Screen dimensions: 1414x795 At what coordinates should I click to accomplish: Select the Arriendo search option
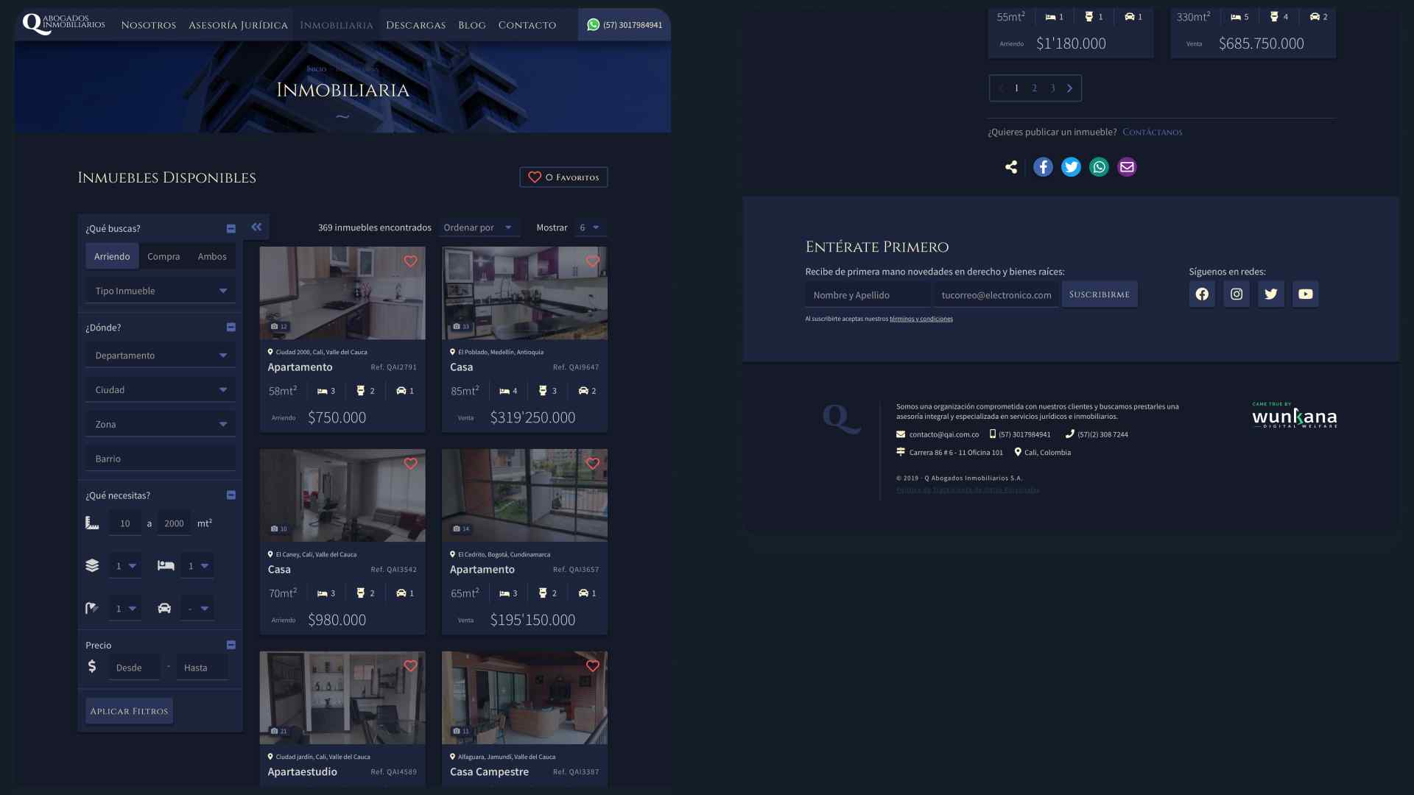click(112, 256)
